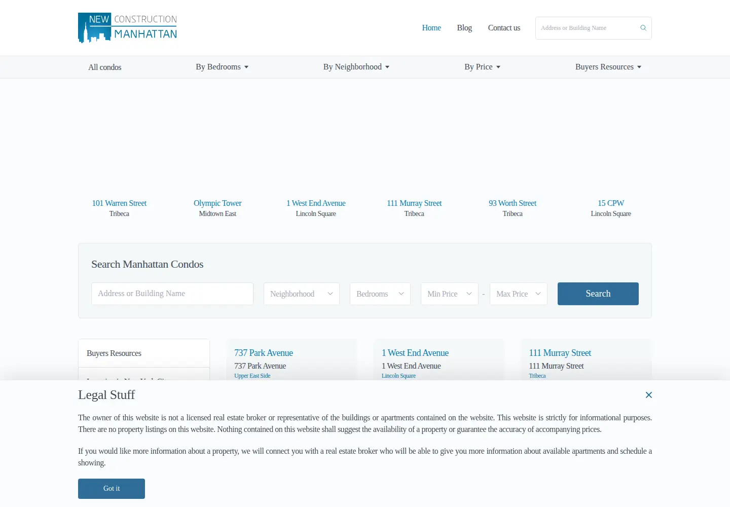730x507 pixels.
Task: Focus the Search Manhattan Condos address field
Action: [172, 294]
